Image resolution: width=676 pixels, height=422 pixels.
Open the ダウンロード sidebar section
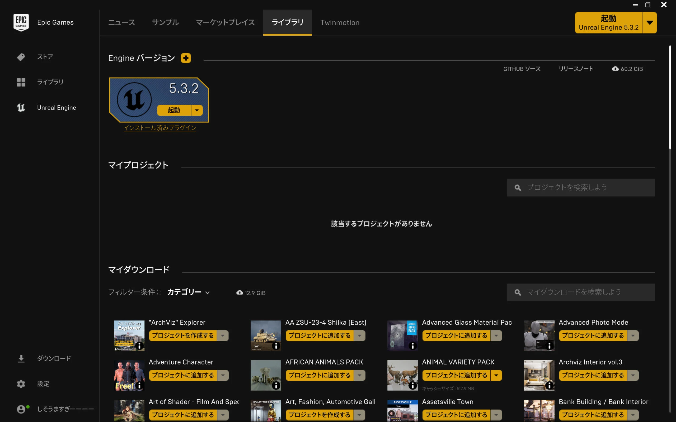click(x=54, y=358)
